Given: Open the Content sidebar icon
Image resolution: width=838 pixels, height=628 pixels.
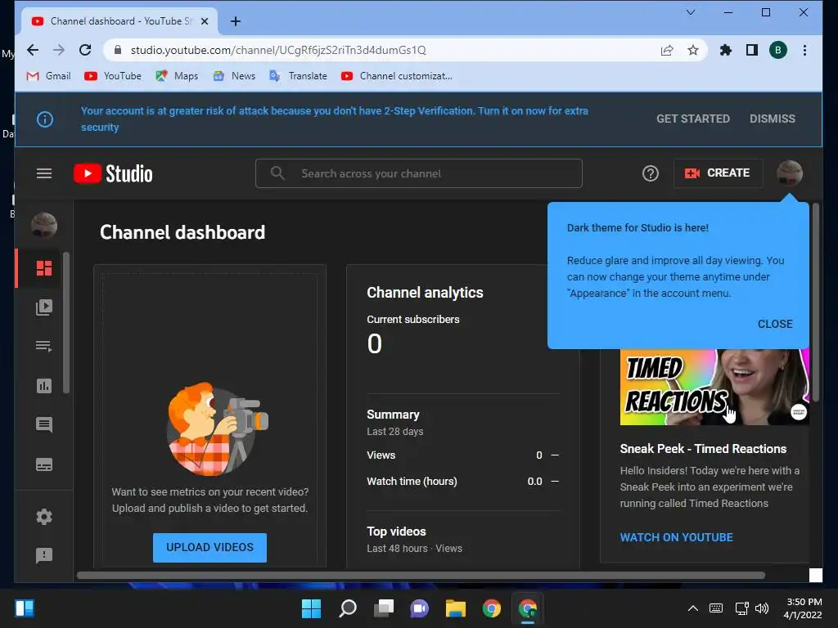Looking at the screenshot, I should 44,307.
